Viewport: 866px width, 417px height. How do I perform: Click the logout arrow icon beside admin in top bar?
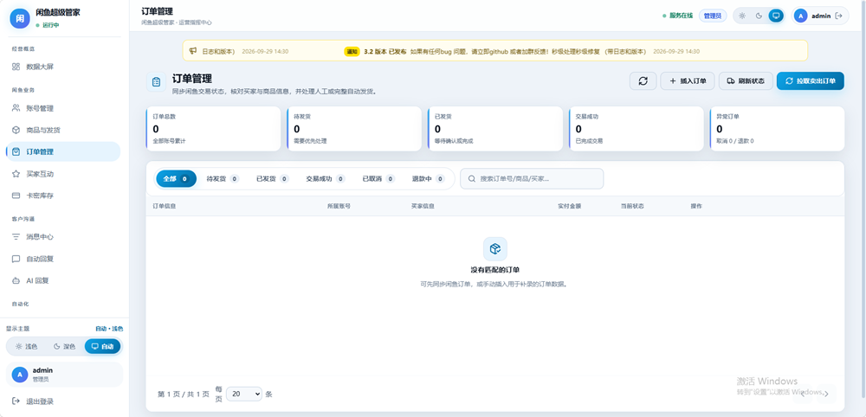(x=839, y=16)
